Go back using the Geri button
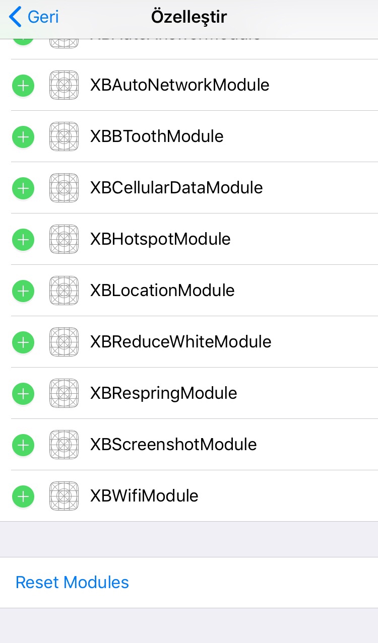The width and height of the screenshot is (378, 643). coord(34,17)
